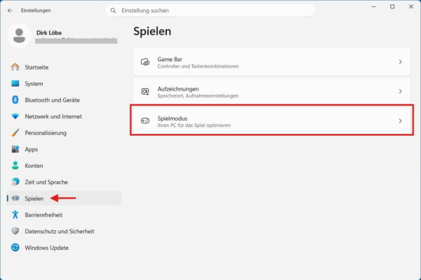Open Windows Update section
This screenshot has width=421, height=280.
click(64, 247)
